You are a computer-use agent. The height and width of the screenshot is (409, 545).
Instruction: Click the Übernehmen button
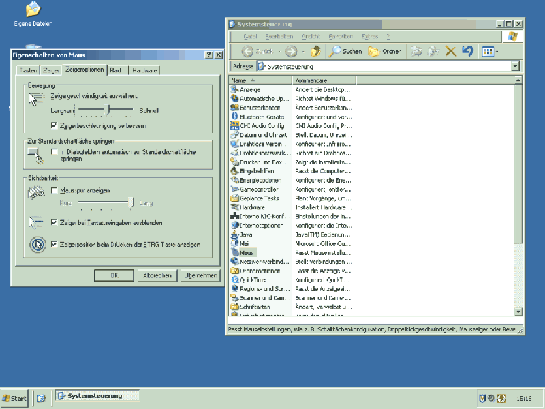(x=200, y=275)
